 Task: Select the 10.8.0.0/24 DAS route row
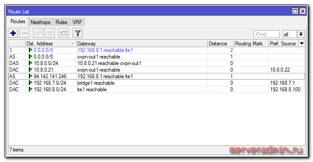(157, 63)
